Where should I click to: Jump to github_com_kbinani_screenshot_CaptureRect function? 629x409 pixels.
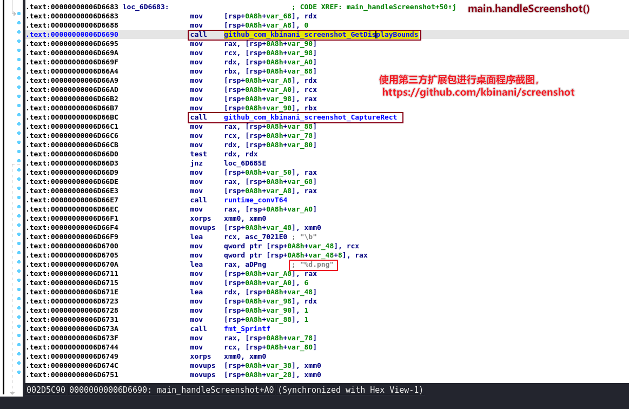coord(310,117)
